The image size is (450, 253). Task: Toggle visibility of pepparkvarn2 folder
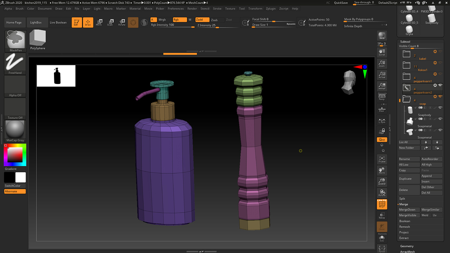tap(440, 85)
